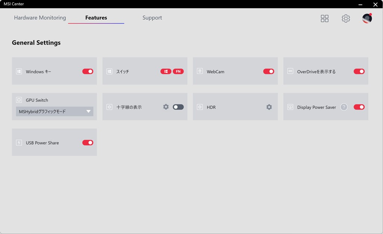Click the user profile avatar
The width and height of the screenshot is (383, 234).
(367, 18)
